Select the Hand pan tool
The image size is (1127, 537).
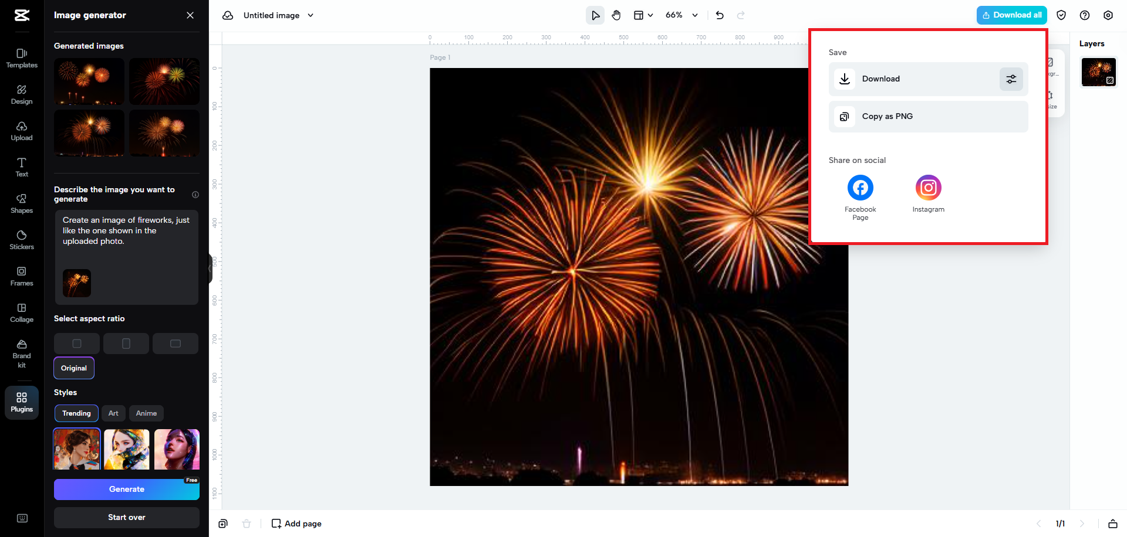616,15
